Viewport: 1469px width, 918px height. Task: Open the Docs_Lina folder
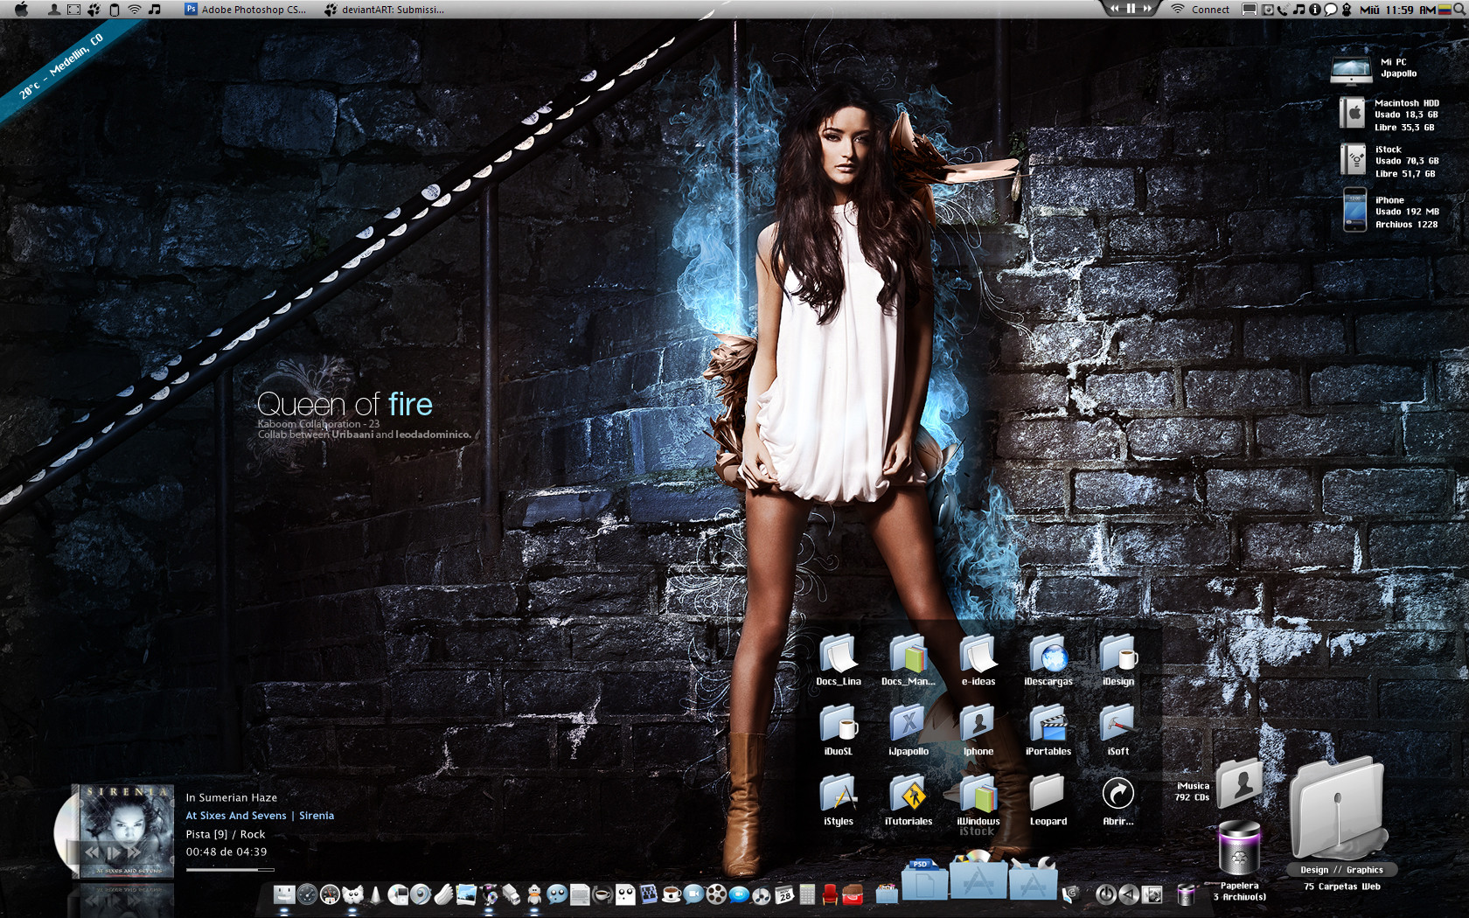point(838,654)
